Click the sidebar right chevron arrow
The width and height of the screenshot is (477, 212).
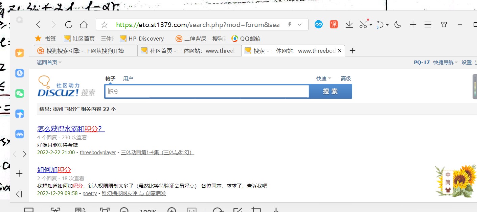click(x=24, y=154)
